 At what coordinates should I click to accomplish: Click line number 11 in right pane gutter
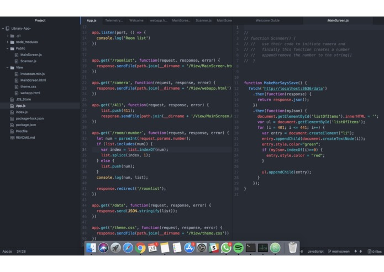tap(236, 83)
